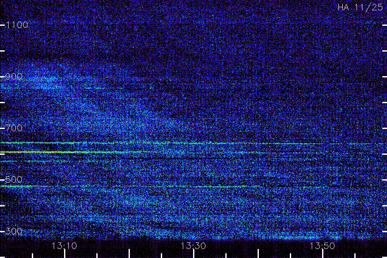Click the tick mark below 13:10
387x258 pixels.
(x=64, y=254)
